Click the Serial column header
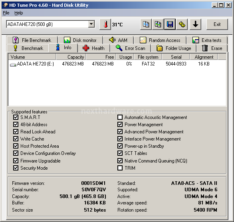The height and width of the screenshot is (222, 234). coord(176,57)
